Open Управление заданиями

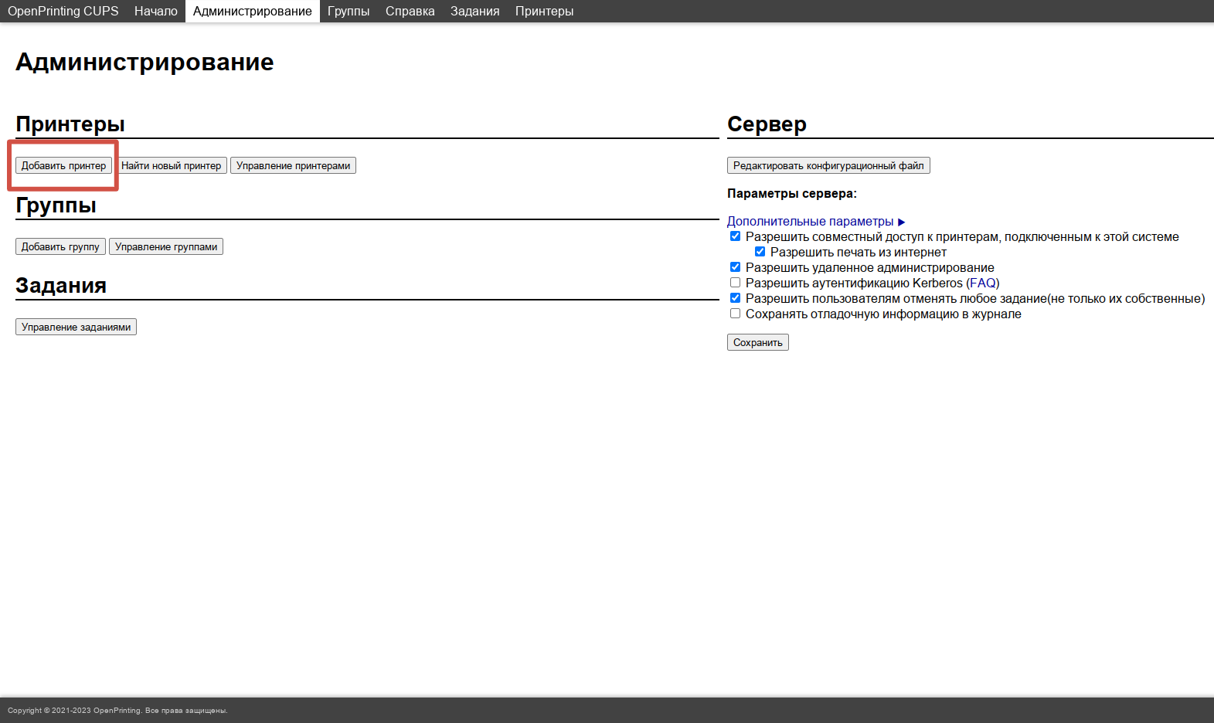(x=76, y=327)
